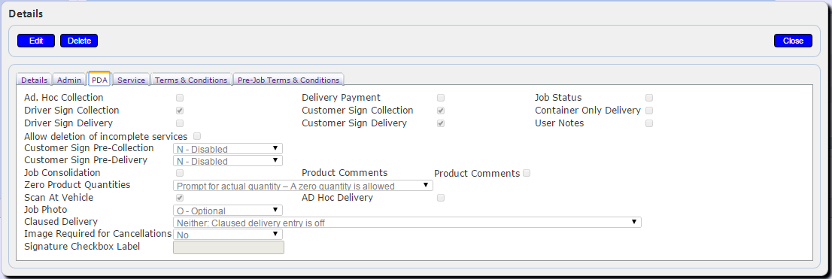Close the Details dialog with Close button
Image resolution: width=832 pixels, height=279 pixels.
point(794,41)
